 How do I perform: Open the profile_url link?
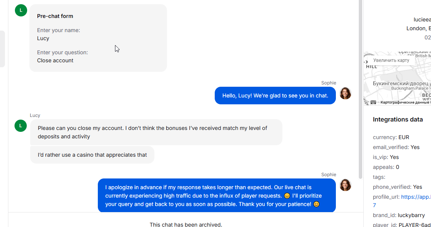(x=416, y=197)
